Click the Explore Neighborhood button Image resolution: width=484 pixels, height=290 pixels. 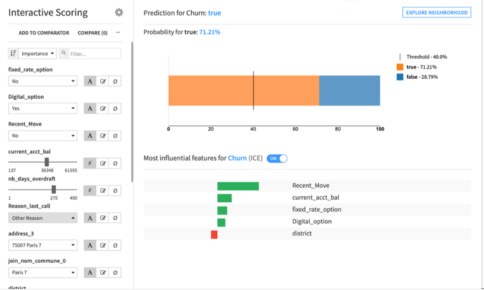click(x=436, y=12)
